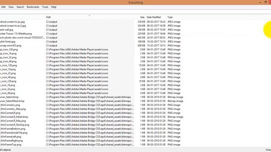Select the '_WinFrameInsideTile.png' file
Image resolution: width=271 pixels, height=152 pixels.
(x=14, y=133)
